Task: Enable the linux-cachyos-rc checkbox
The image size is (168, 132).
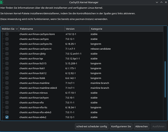Action: [x=7, y=49]
